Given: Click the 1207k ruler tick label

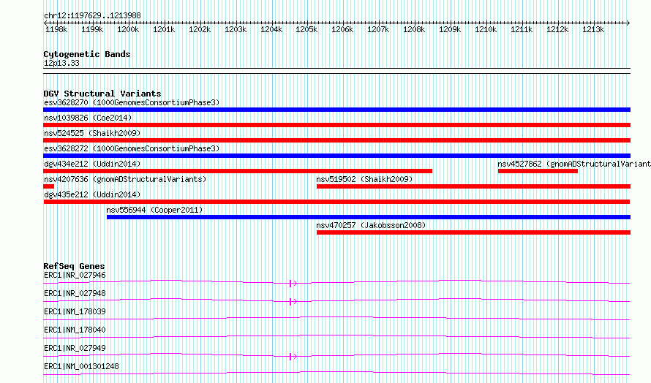Looking at the screenshot, I should 378,29.
